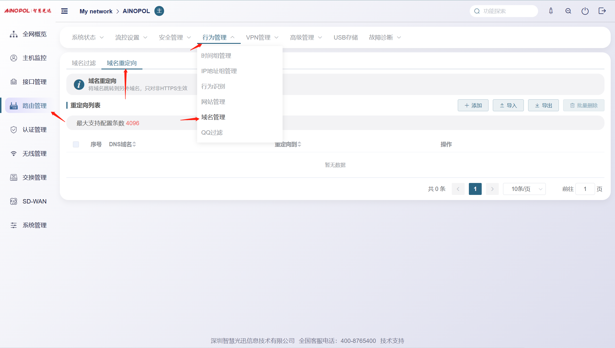The width and height of the screenshot is (615, 348).
Task: Click the 添加 button
Action: pos(473,106)
